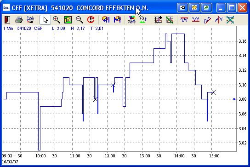This screenshot has width=250, height=167.
Task: Select the blue horizontal line drawing tool
Action: [184, 20]
